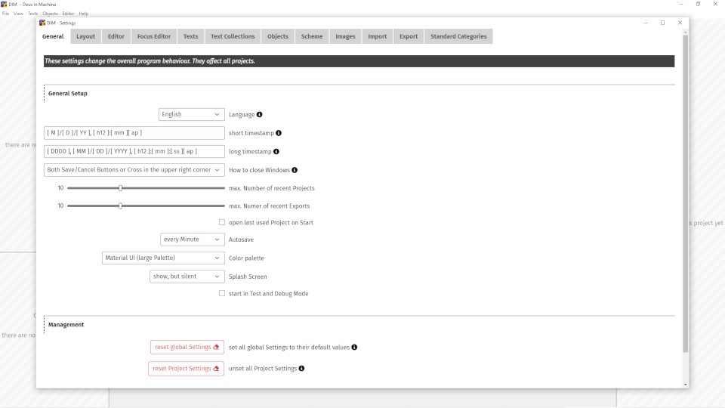Click into the short timestamp format field

(134, 133)
